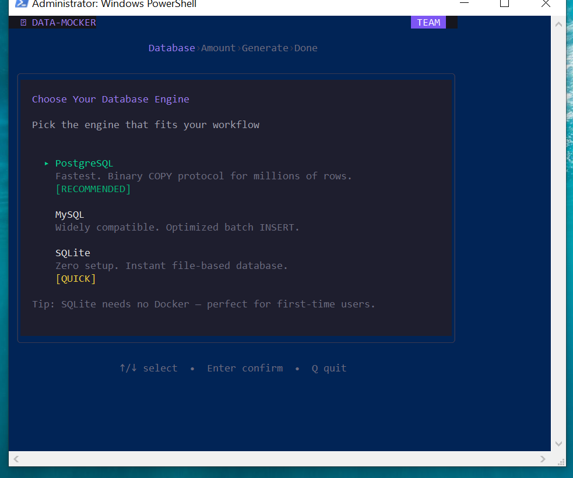Screen dimensions: 573x478
Task: Click the 'Choose Your Database Engine' heading
Action: click(x=110, y=99)
